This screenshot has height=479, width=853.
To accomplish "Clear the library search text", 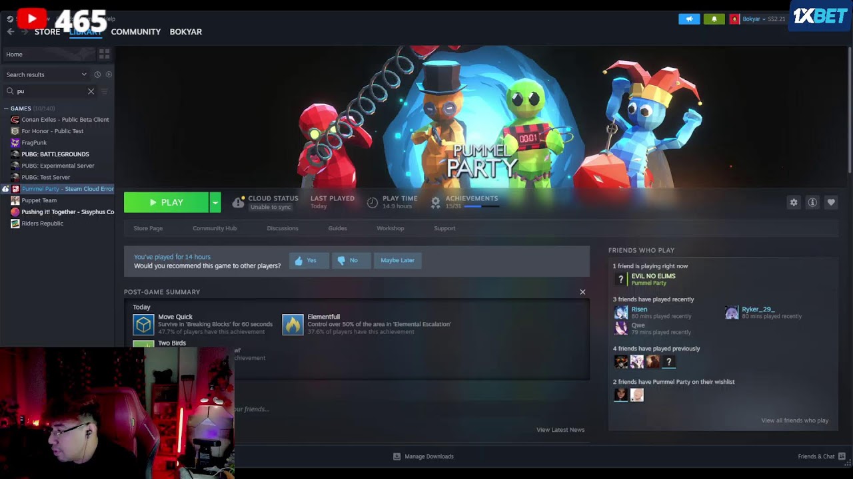I will [x=91, y=91].
